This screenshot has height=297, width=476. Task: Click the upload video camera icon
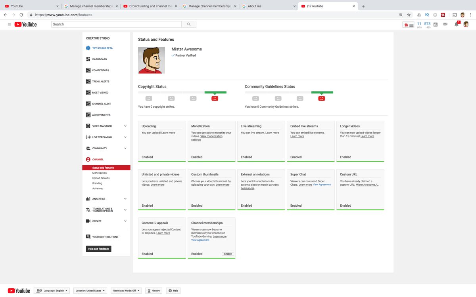(x=445, y=25)
